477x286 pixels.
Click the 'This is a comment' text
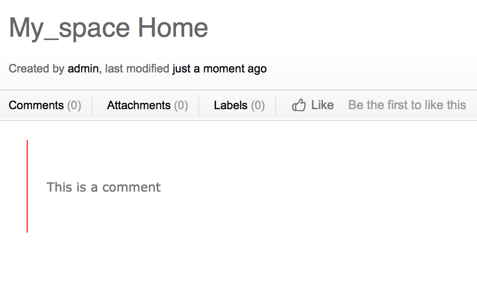click(104, 187)
